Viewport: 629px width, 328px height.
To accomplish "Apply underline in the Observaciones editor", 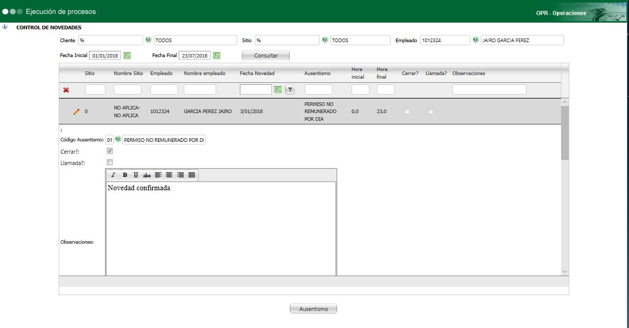I will [136, 175].
